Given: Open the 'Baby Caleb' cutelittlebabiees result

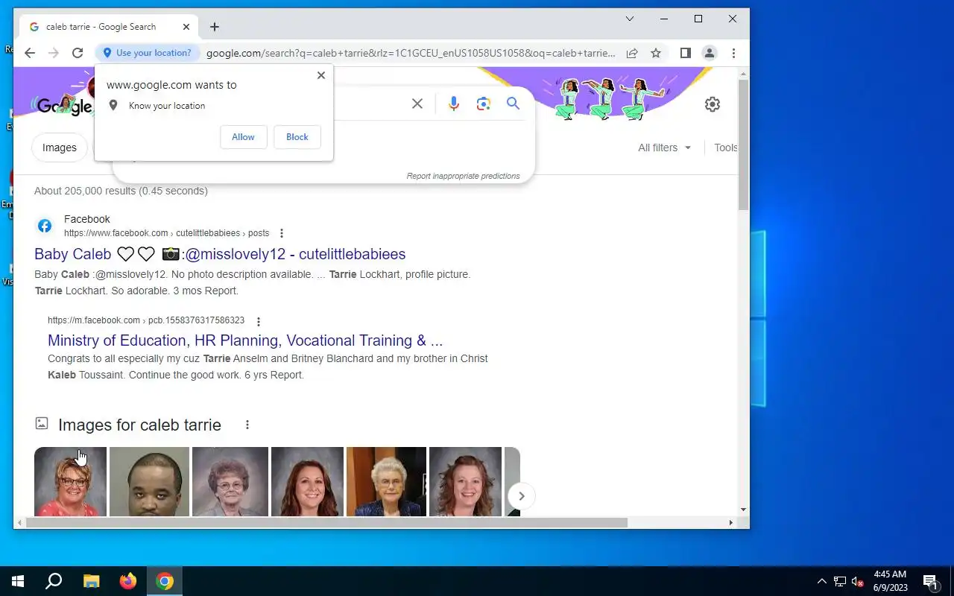Looking at the screenshot, I should click(220, 254).
